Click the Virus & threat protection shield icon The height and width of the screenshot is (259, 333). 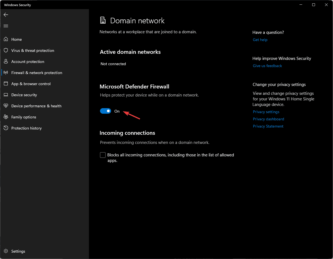[6, 50]
